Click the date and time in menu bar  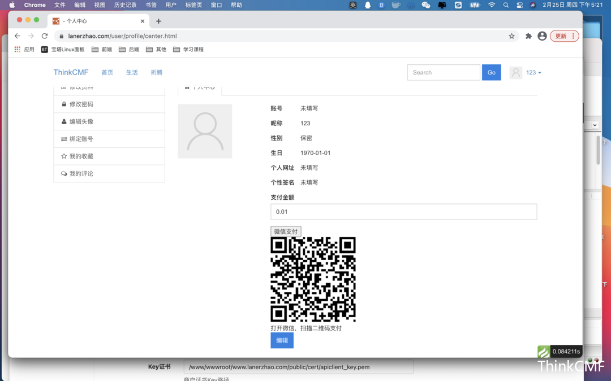point(573,5)
